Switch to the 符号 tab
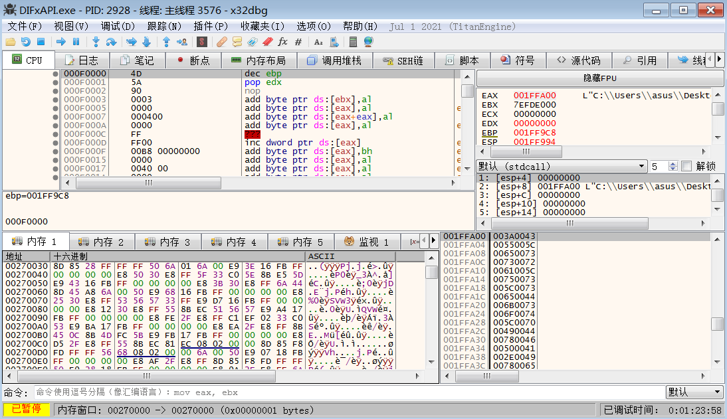This screenshot has height=419, width=727. [518, 60]
